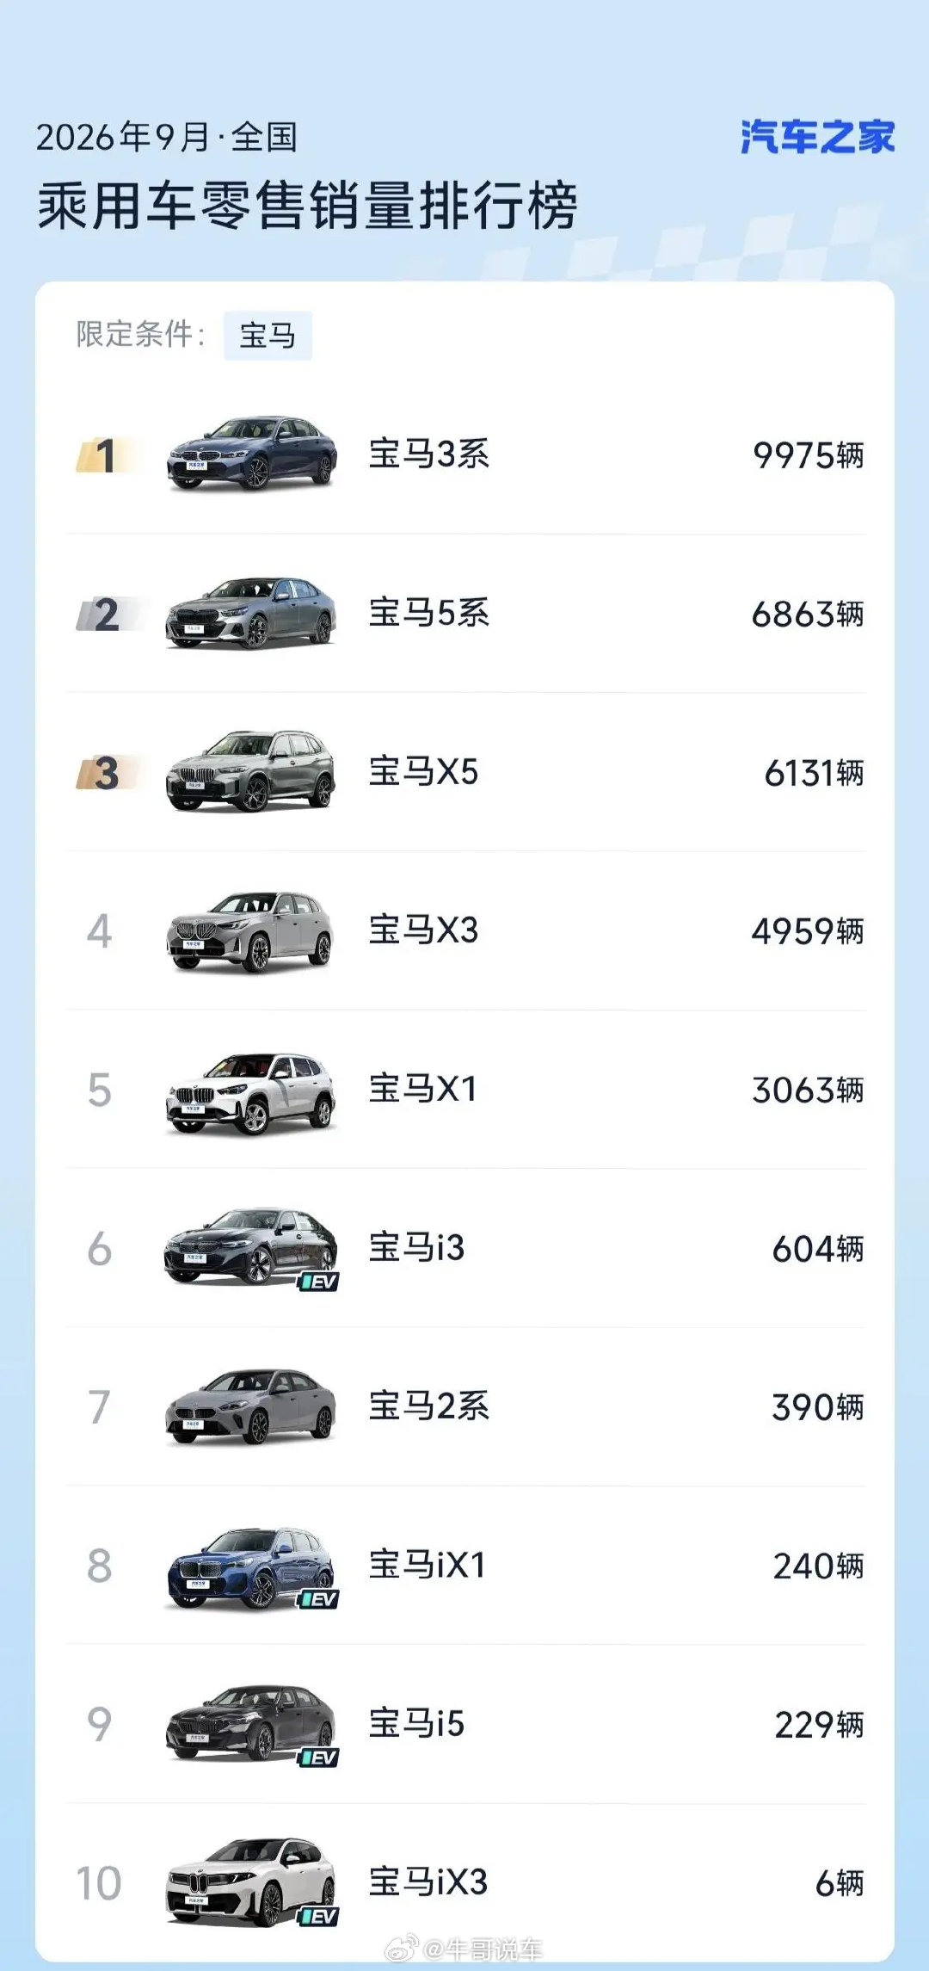Click the rank 3 bronze badge

107,773
